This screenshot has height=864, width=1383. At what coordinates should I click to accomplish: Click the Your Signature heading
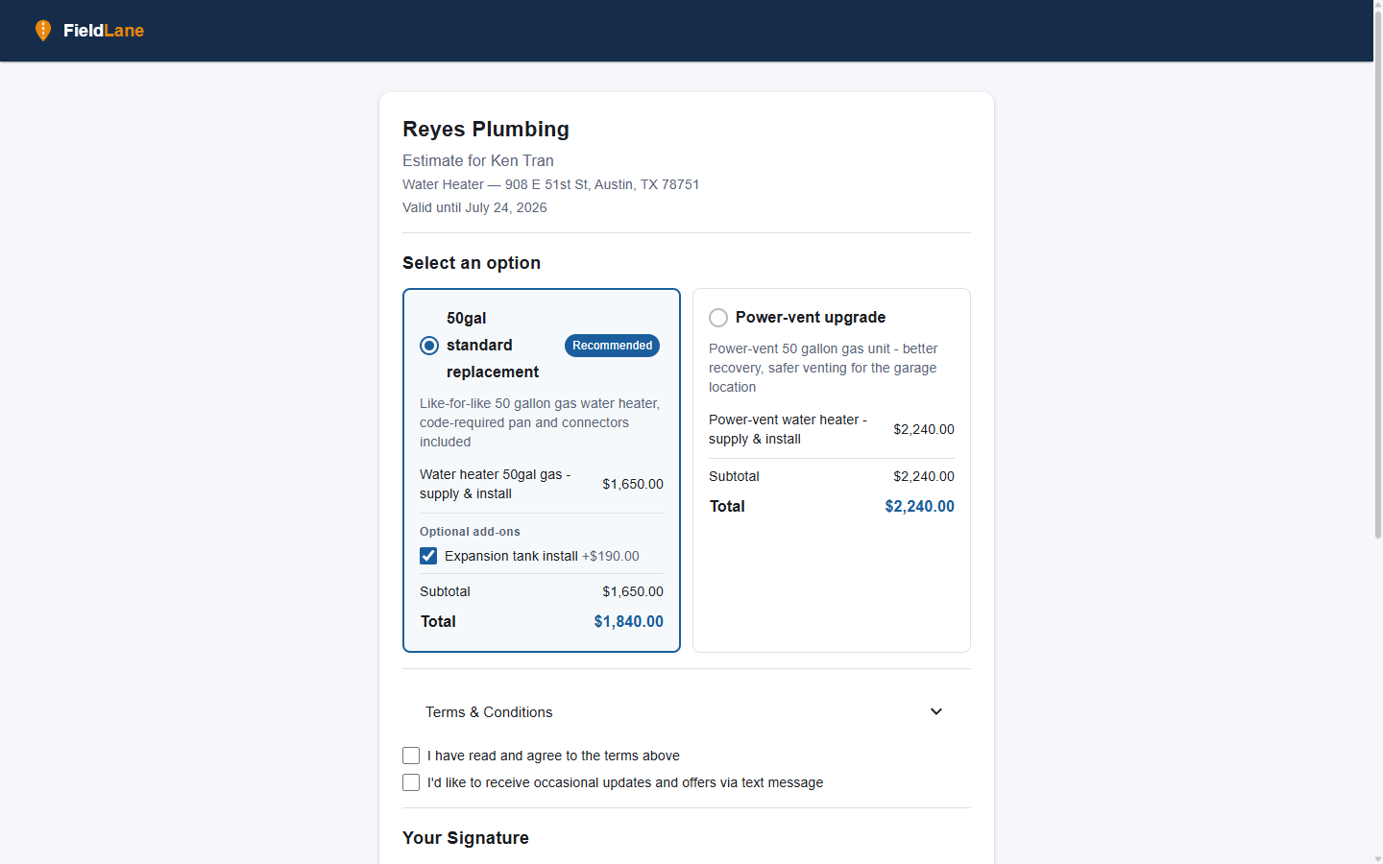tap(466, 838)
